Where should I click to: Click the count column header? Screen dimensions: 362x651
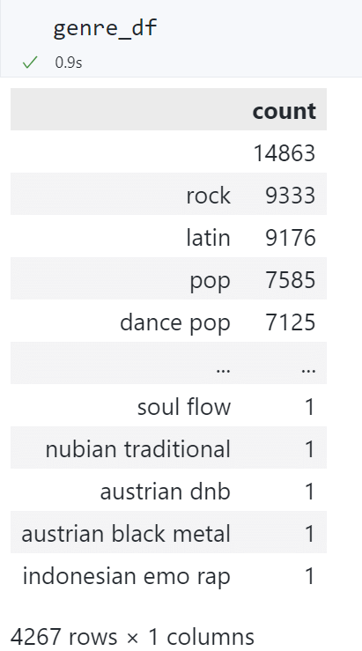pos(284,111)
